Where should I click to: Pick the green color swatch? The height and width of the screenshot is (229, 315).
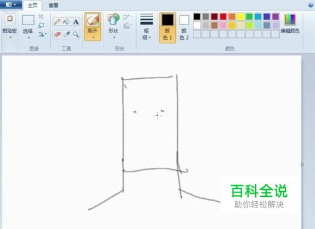pyautogui.click(x=249, y=16)
